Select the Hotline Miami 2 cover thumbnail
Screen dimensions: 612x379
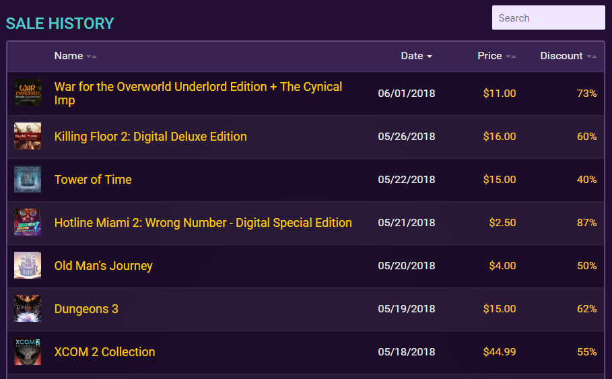28,222
